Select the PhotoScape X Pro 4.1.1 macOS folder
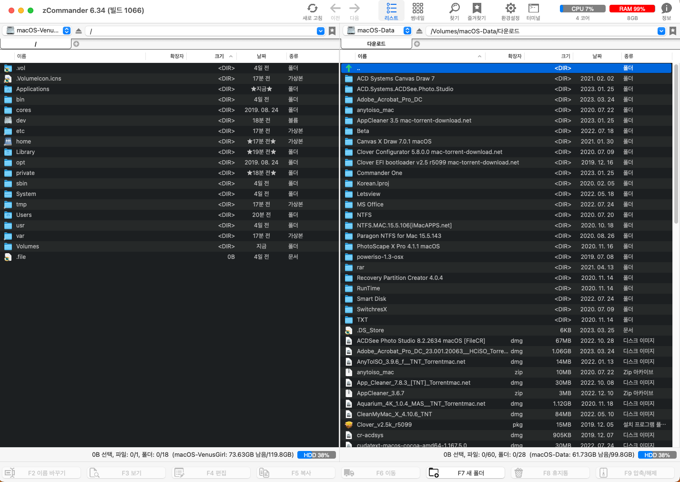 [x=506, y=246]
